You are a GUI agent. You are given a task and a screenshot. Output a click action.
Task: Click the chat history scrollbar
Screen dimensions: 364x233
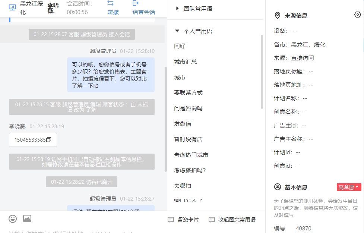coord(165,119)
